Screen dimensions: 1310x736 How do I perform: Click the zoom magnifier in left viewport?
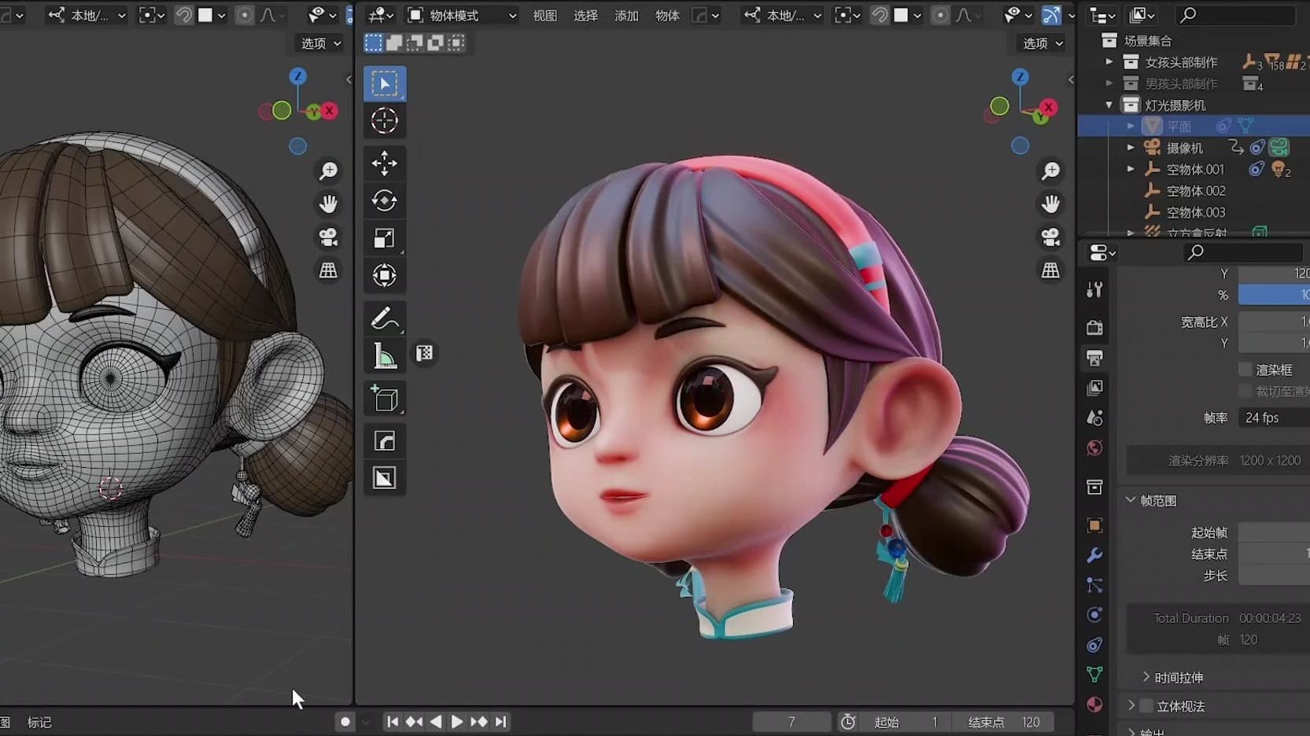pos(328,171)
